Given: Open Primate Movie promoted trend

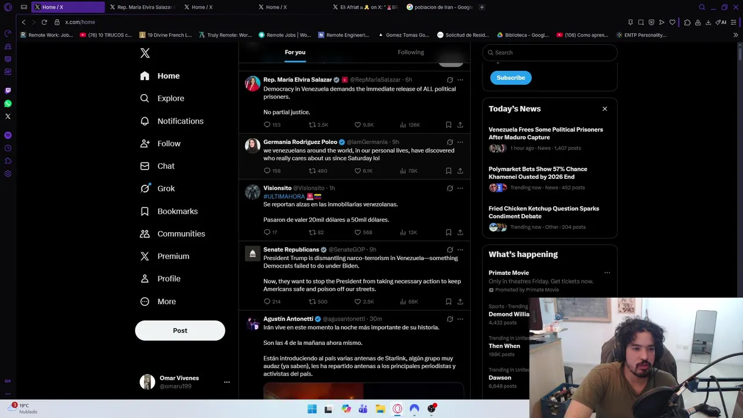Looking at the screenshot, I should [508, 273].
